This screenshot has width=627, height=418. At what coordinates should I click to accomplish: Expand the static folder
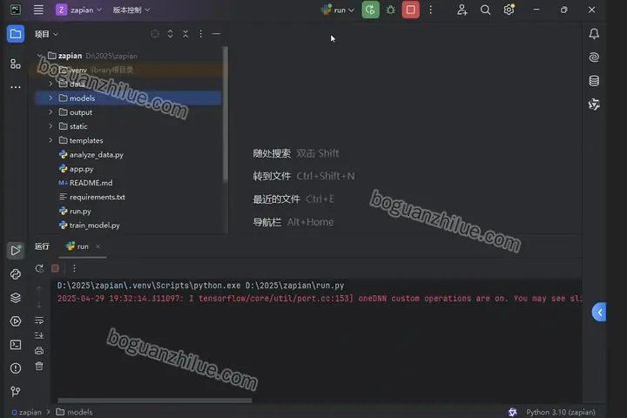(51, 126)
